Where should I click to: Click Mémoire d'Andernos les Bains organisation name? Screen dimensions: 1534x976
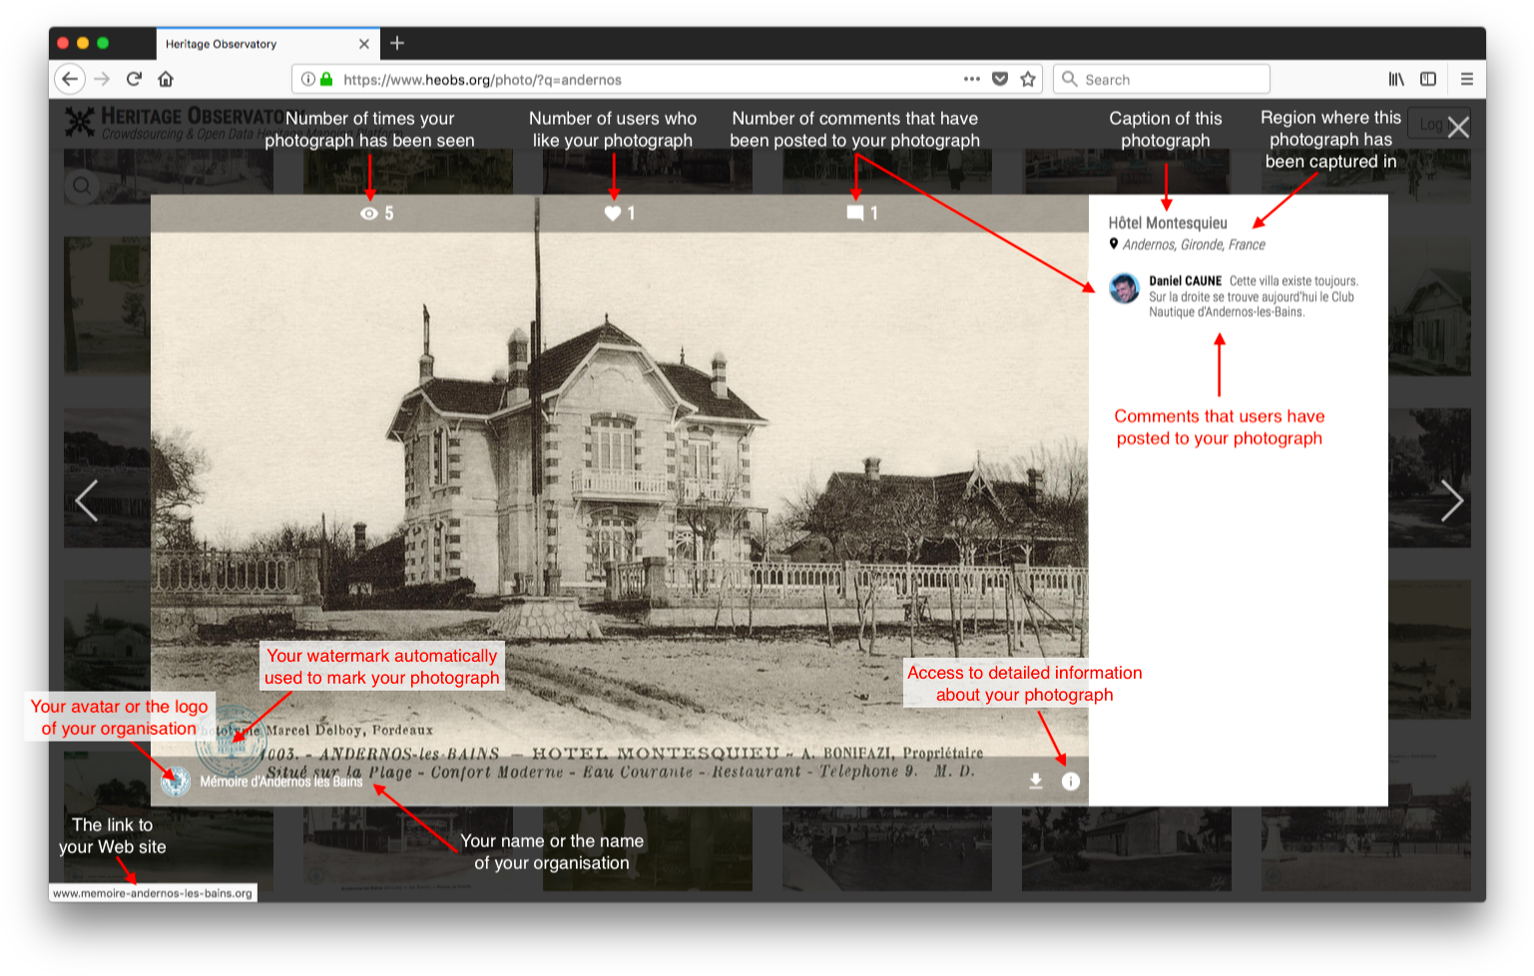(x=281, y=781)
